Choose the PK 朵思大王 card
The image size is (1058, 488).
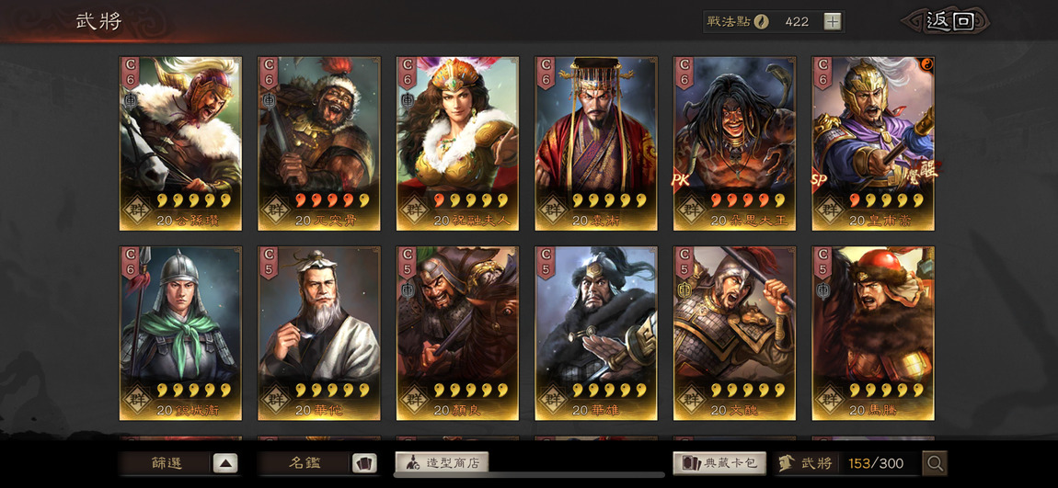pos(735,143)
